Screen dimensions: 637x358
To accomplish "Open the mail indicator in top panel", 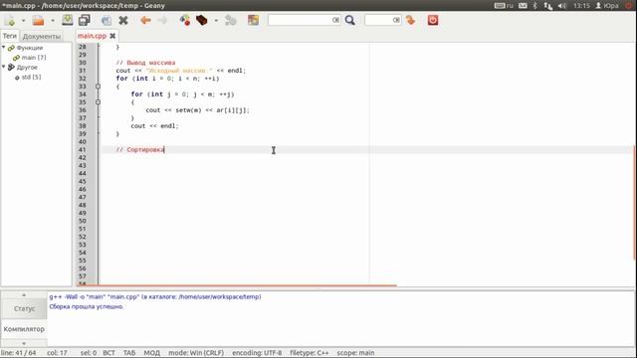I will (523, 6).
